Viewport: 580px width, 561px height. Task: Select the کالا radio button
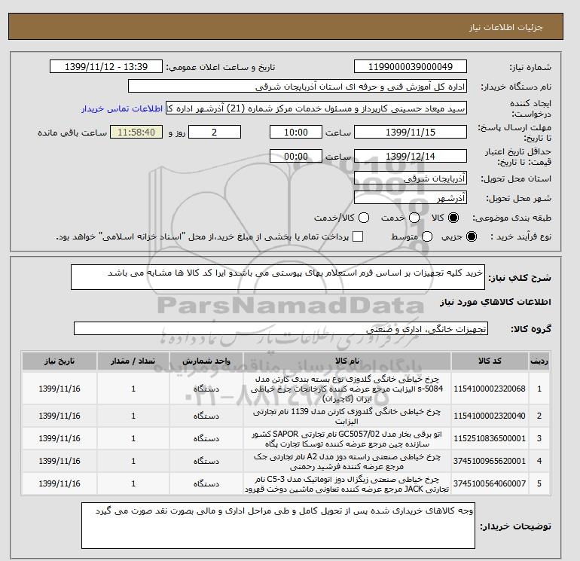point(453,218)
